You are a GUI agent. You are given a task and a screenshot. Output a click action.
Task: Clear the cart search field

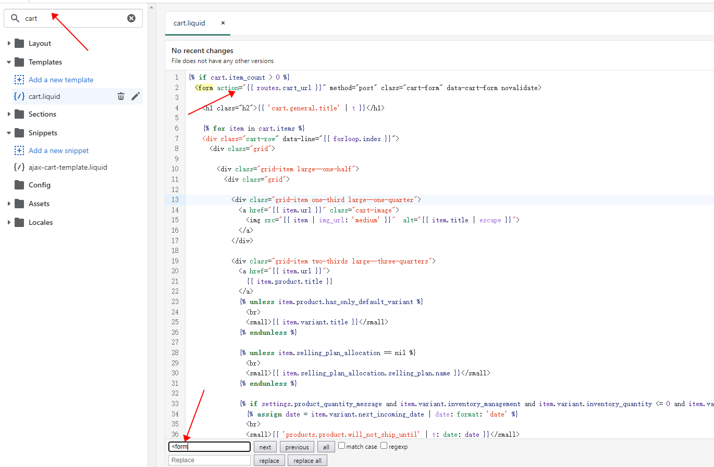tap(131, 18)
